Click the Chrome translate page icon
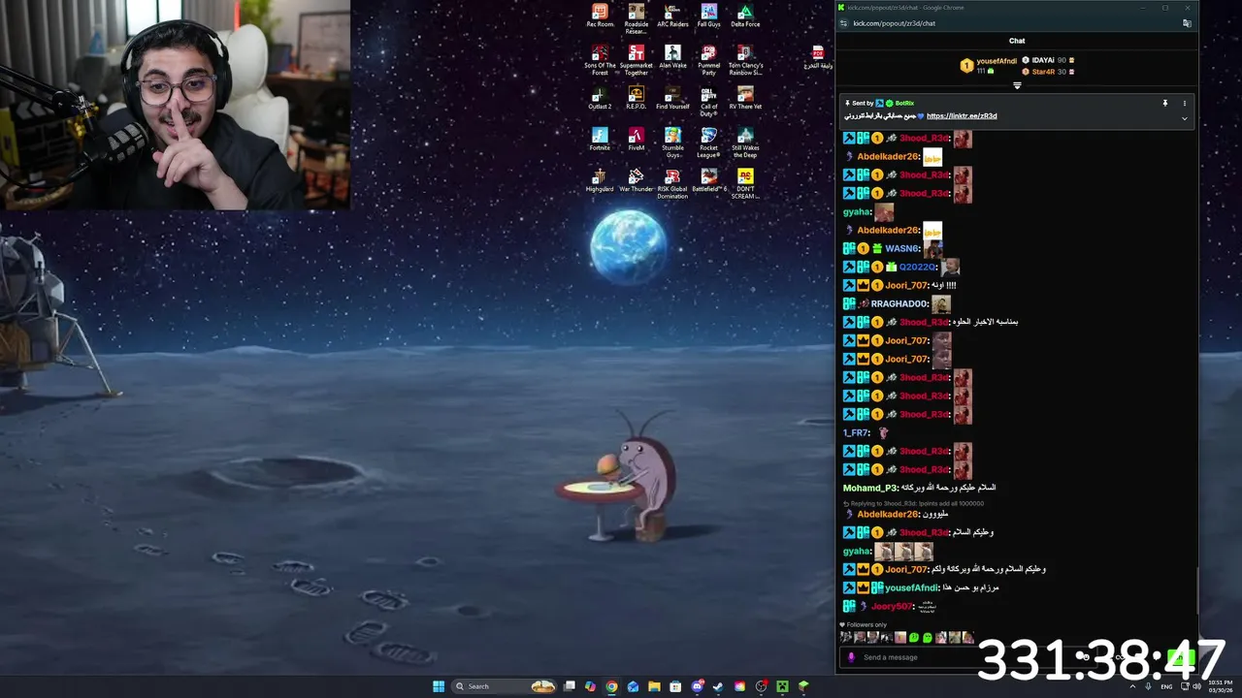Screen dimensions: 1242x698 point(1187,23)
